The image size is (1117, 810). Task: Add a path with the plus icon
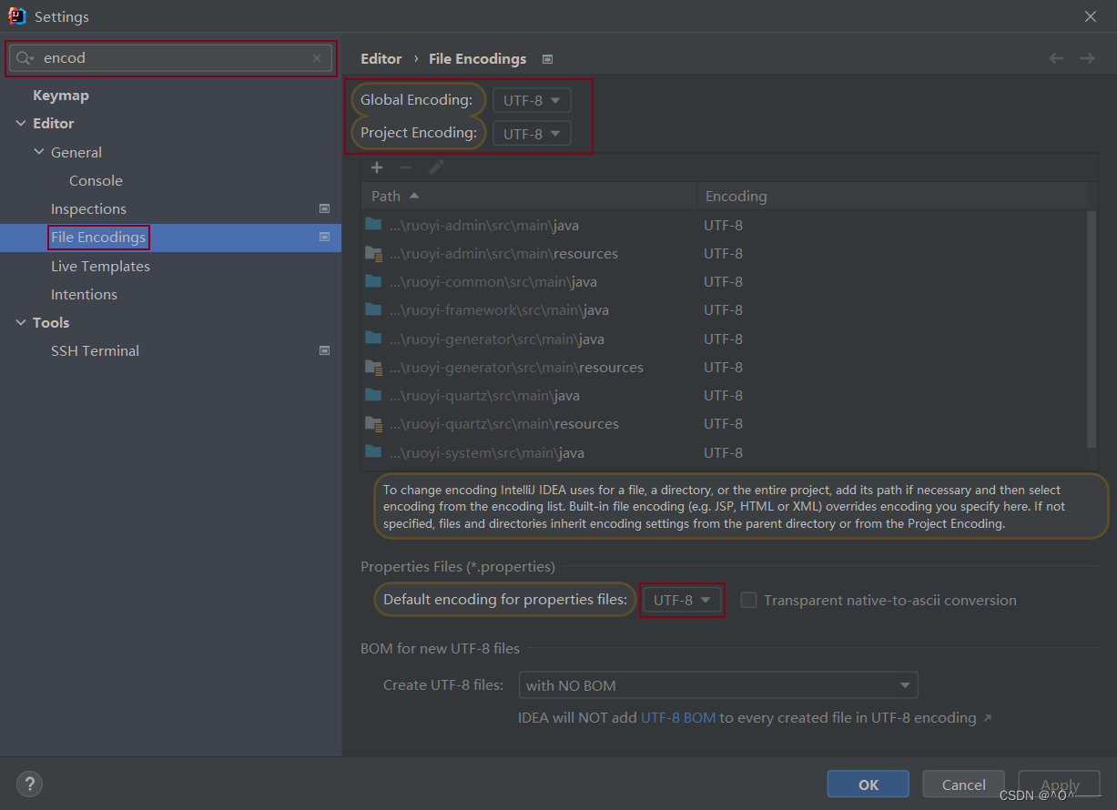pos(377,167)
